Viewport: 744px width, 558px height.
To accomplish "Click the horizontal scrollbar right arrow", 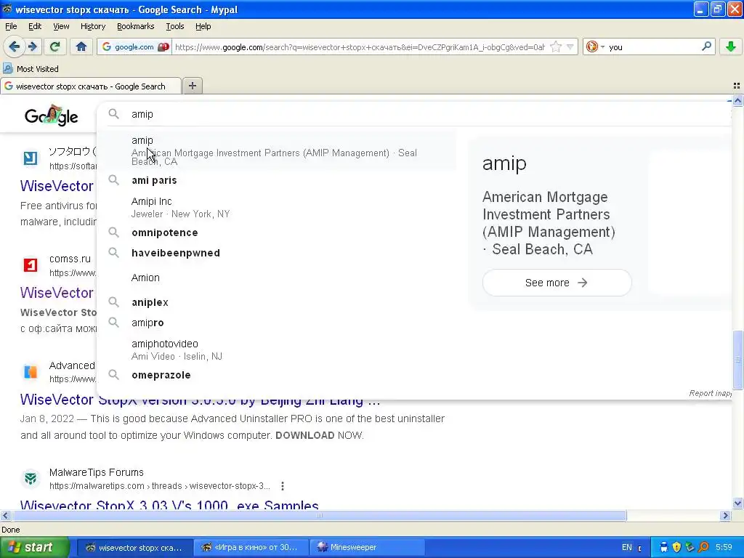I will [x=725, y=516].
